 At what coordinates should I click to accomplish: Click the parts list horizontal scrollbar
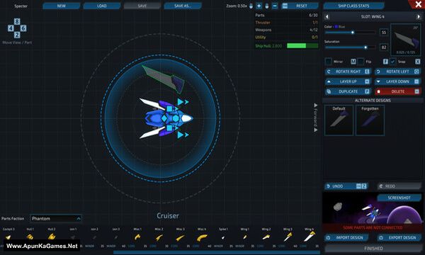pos(217,252)
